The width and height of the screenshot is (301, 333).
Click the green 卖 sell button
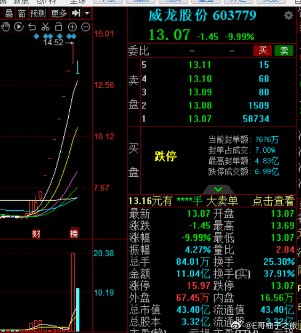point(284,51)
